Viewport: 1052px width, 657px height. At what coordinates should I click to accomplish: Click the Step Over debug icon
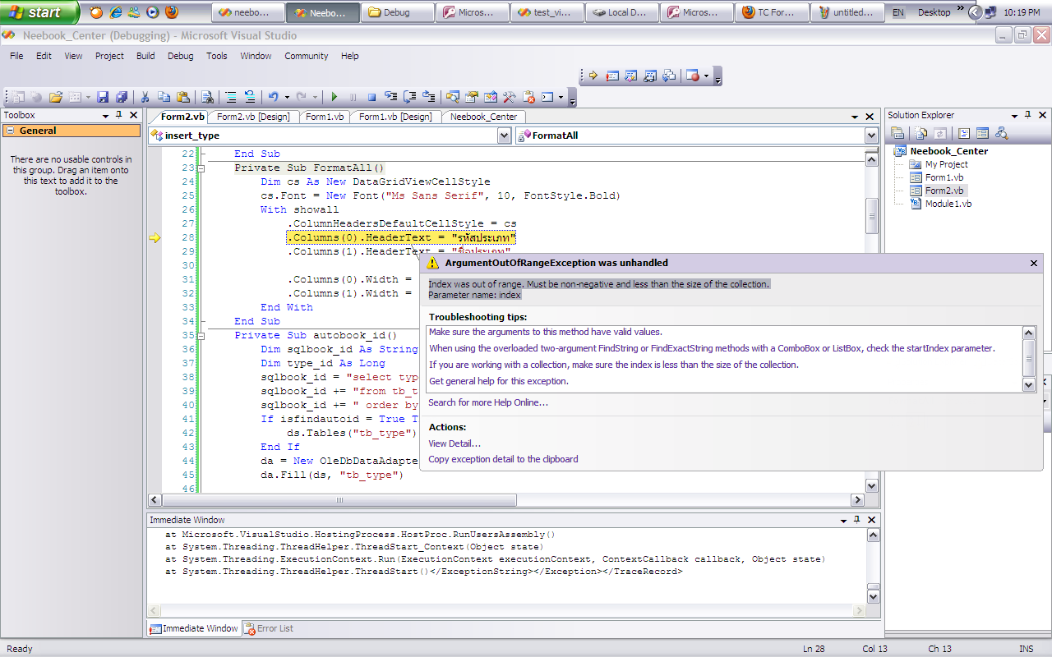[x=409, y=97]
